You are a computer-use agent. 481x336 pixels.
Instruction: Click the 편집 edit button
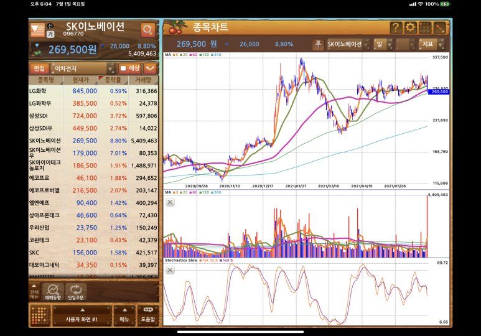(39, 68)
